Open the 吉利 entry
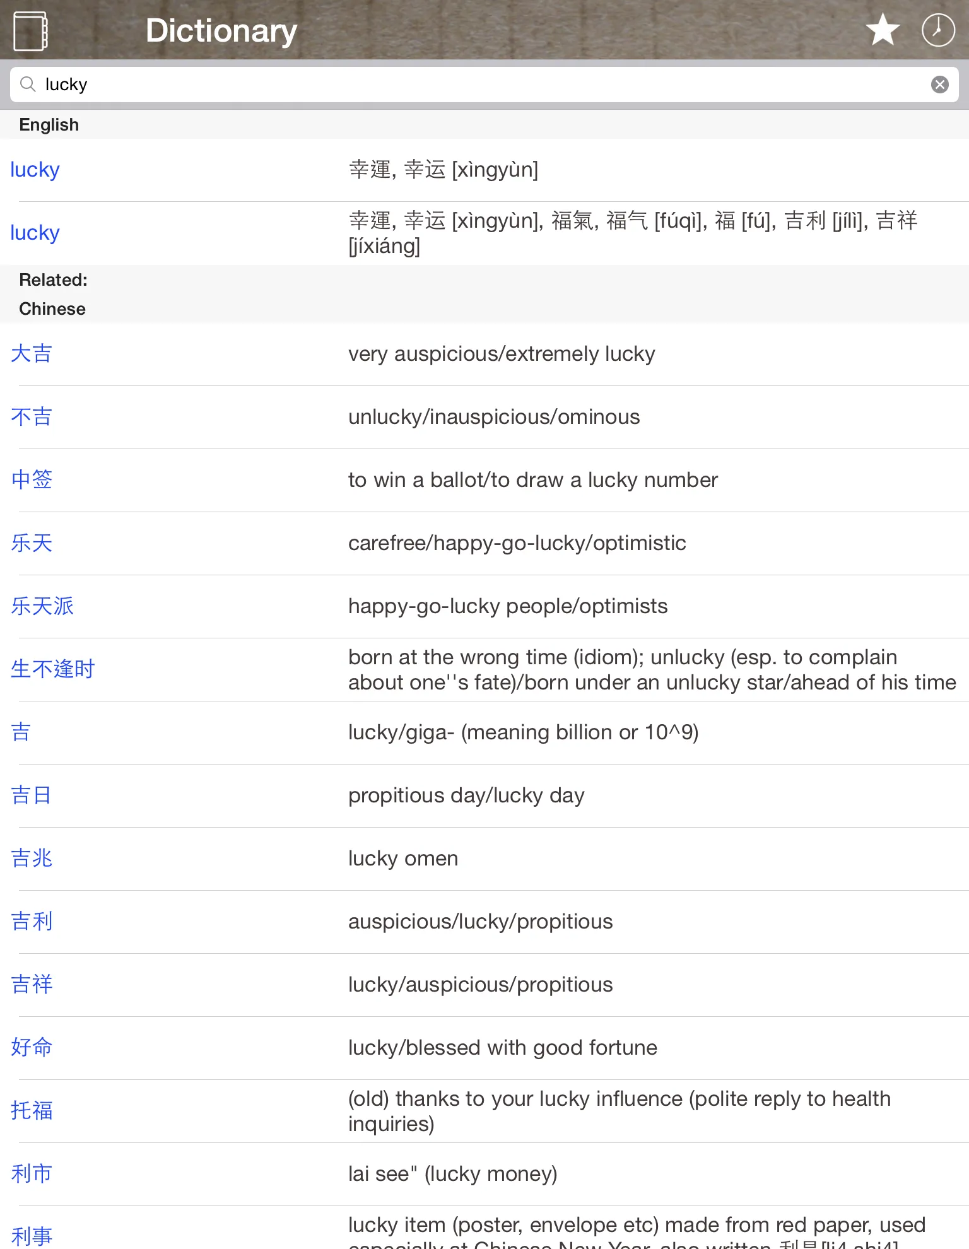This screenshot has width=969, height=1249. coord(484,922)
